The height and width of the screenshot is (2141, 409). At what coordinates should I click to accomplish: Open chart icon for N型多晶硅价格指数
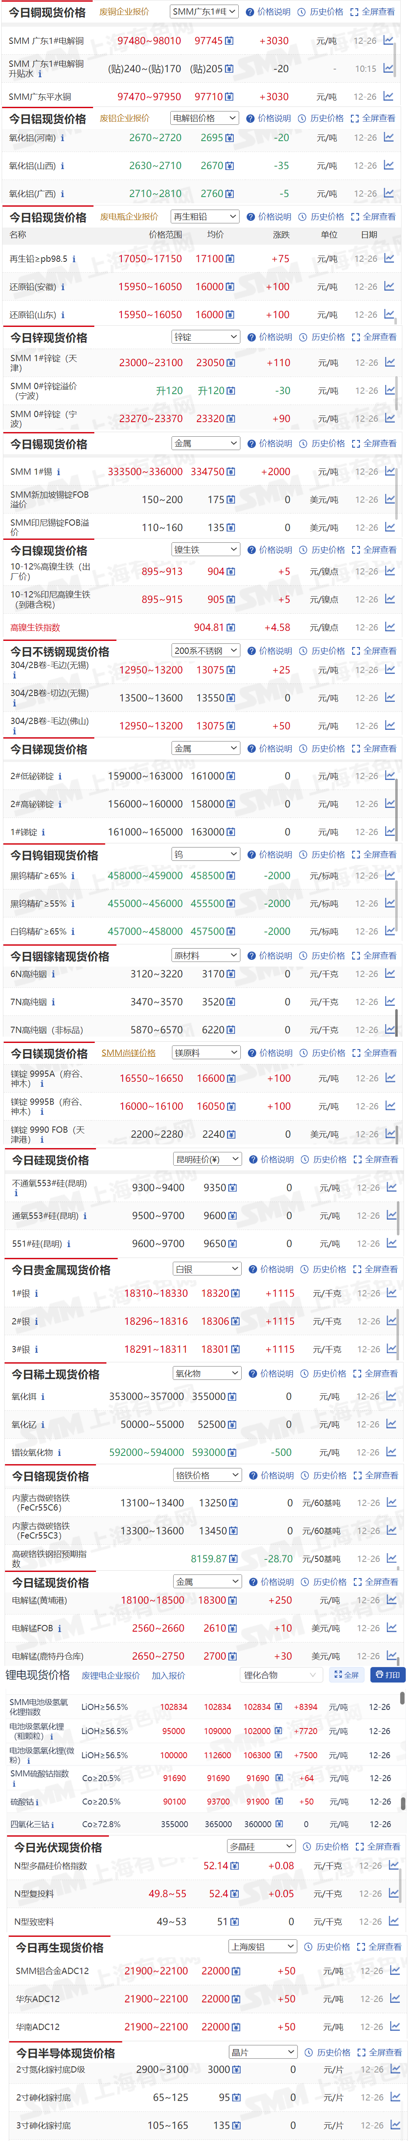coord(393,1866)
